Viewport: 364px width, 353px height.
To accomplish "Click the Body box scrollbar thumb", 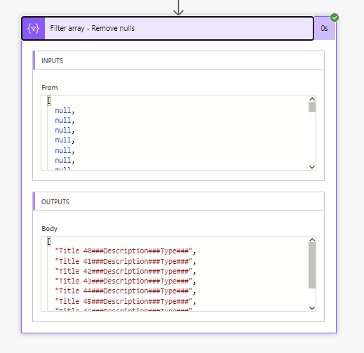I will [312, 265].
